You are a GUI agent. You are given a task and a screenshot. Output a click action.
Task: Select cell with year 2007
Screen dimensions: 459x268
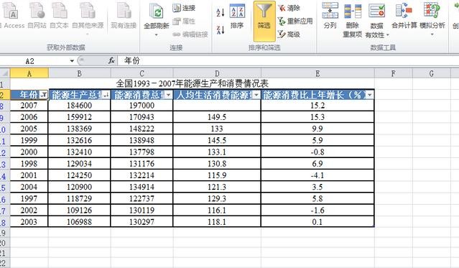tap(29, 106)
